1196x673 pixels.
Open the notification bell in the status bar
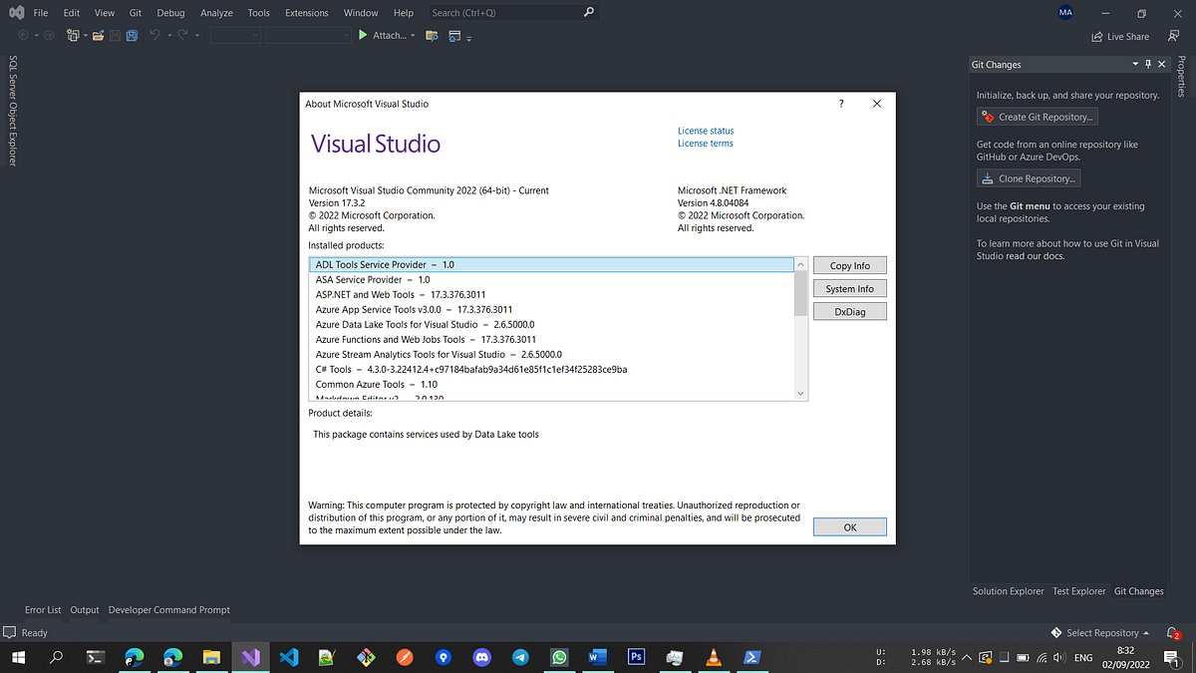[1172, 632]
